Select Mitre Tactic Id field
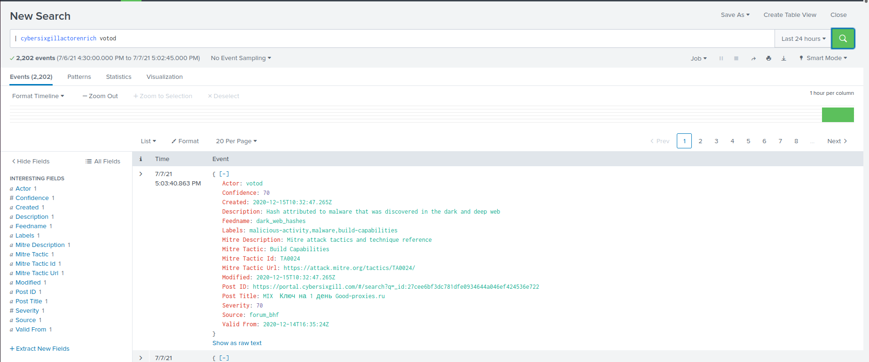Image resolution: width=869 pixels, height=362 pixels. 35,263
